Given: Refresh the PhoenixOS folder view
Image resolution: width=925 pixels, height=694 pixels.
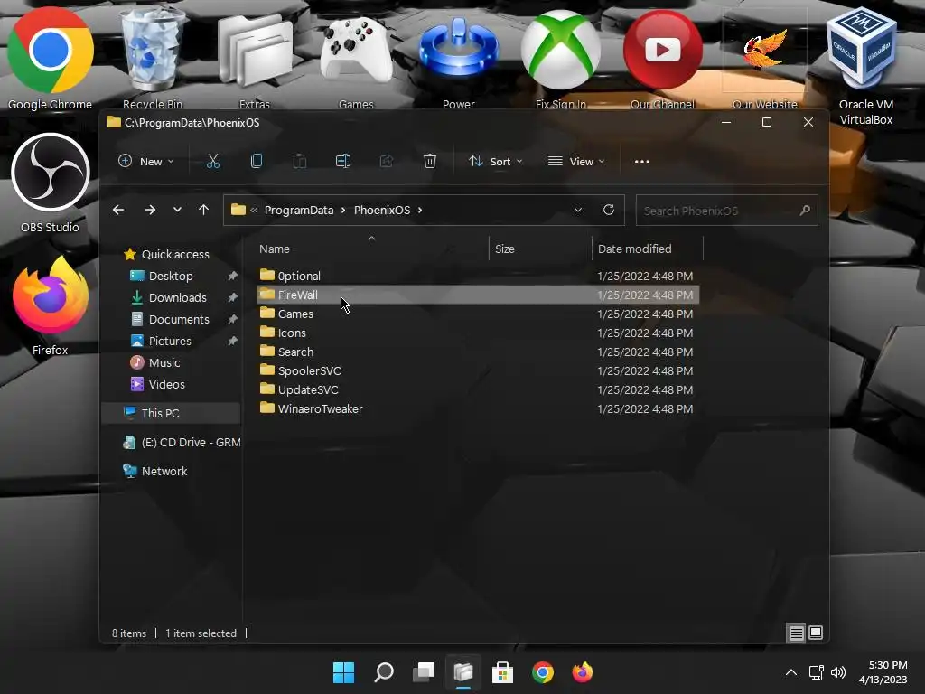Looking at the screenshot, I should [x=609, y=210].
